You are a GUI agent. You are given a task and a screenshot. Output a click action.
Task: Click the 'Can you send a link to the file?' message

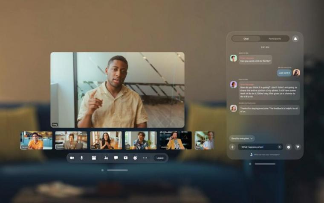click(255, 60)
